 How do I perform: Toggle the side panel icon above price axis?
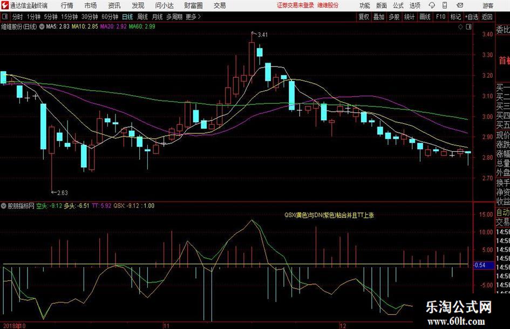[468, 26]
